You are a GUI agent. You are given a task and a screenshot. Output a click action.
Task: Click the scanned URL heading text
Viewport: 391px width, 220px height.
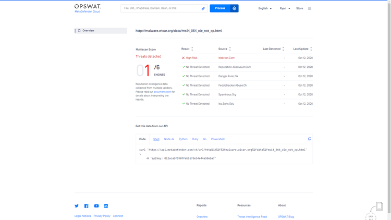click(x=179, y=31)
